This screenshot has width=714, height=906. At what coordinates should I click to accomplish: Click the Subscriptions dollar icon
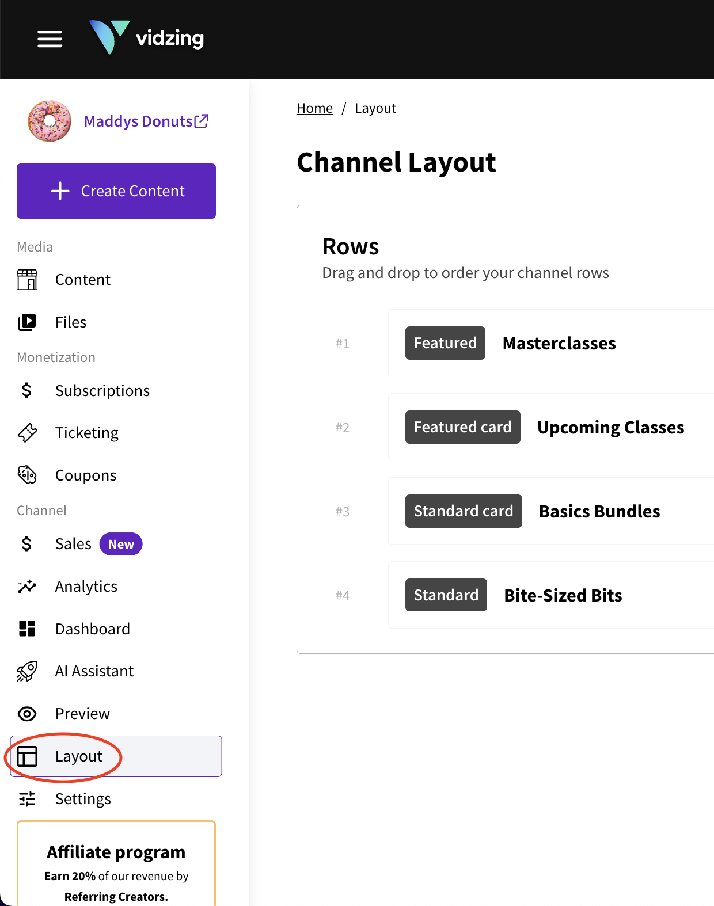click(x=26, y=391)
